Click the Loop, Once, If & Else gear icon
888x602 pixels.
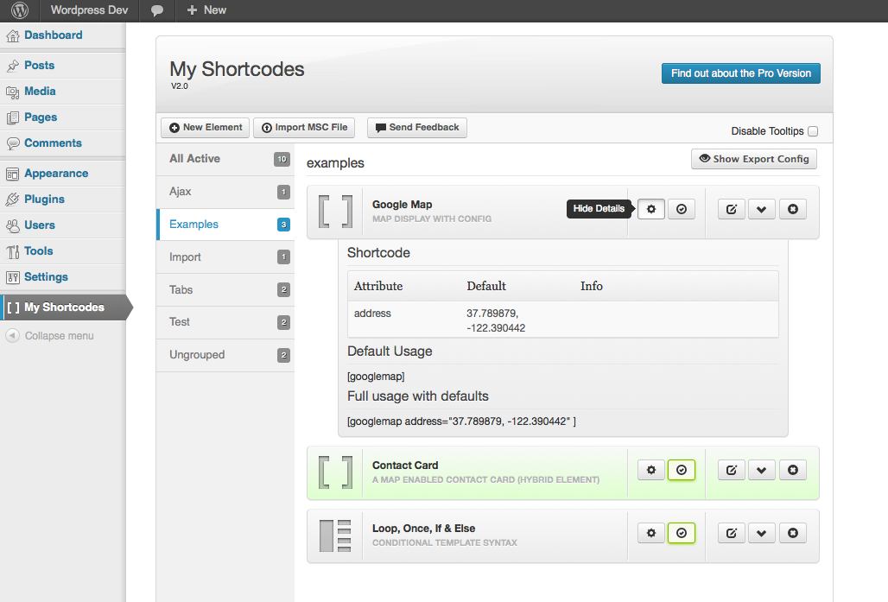pos(650,533)
